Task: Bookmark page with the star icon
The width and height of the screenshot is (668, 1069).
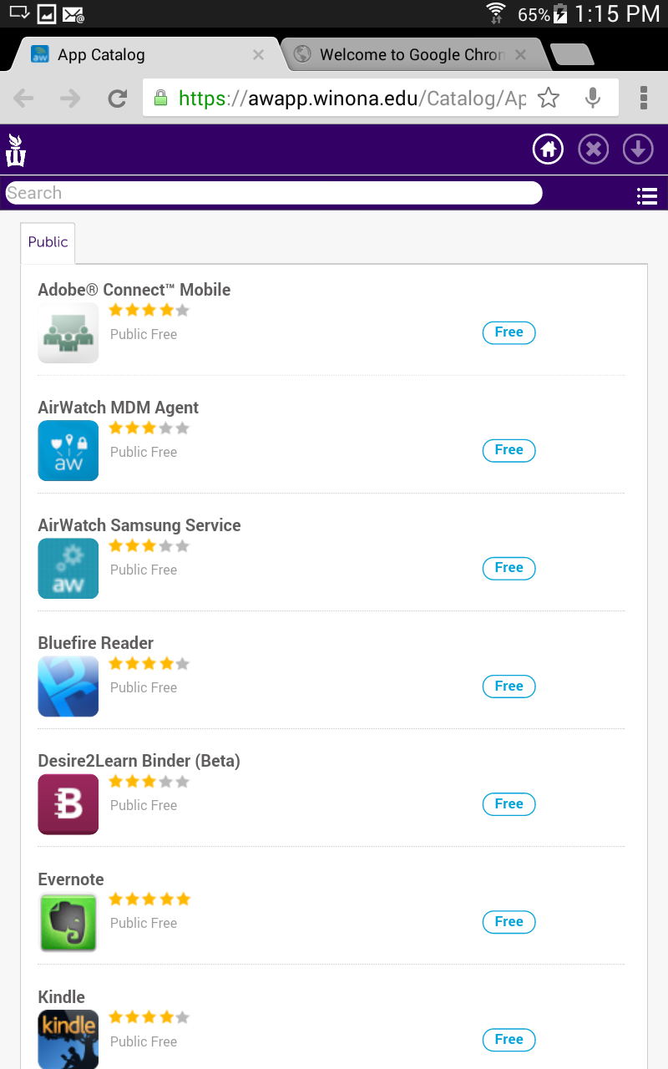Action: pyautogui.click(x=549, y=99)
